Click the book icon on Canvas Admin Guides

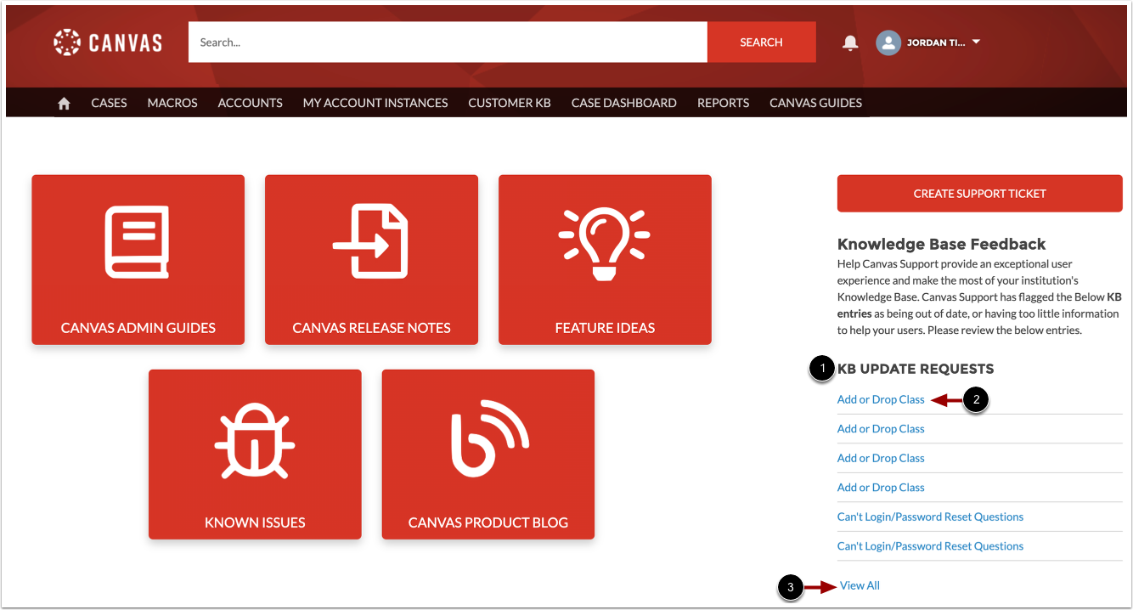138,241
